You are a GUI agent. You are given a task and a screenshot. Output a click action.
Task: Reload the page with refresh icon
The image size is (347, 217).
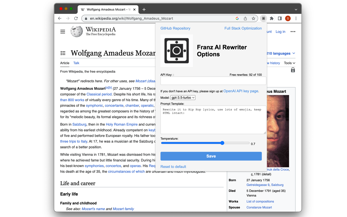point(76,18)
